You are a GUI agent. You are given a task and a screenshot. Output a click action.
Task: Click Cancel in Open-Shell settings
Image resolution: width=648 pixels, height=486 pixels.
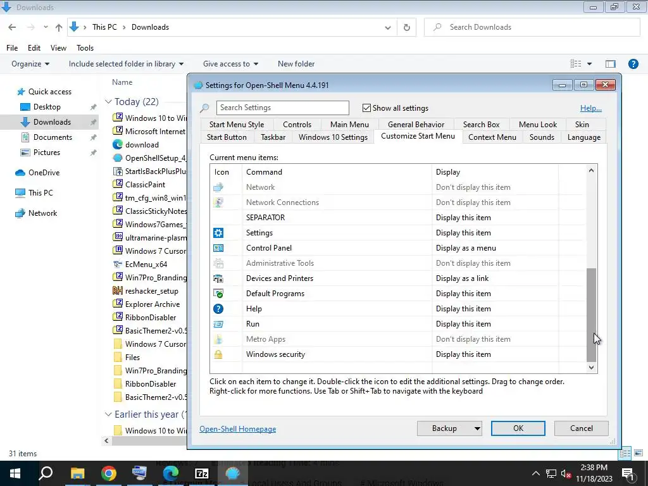(x=582, y=428)
